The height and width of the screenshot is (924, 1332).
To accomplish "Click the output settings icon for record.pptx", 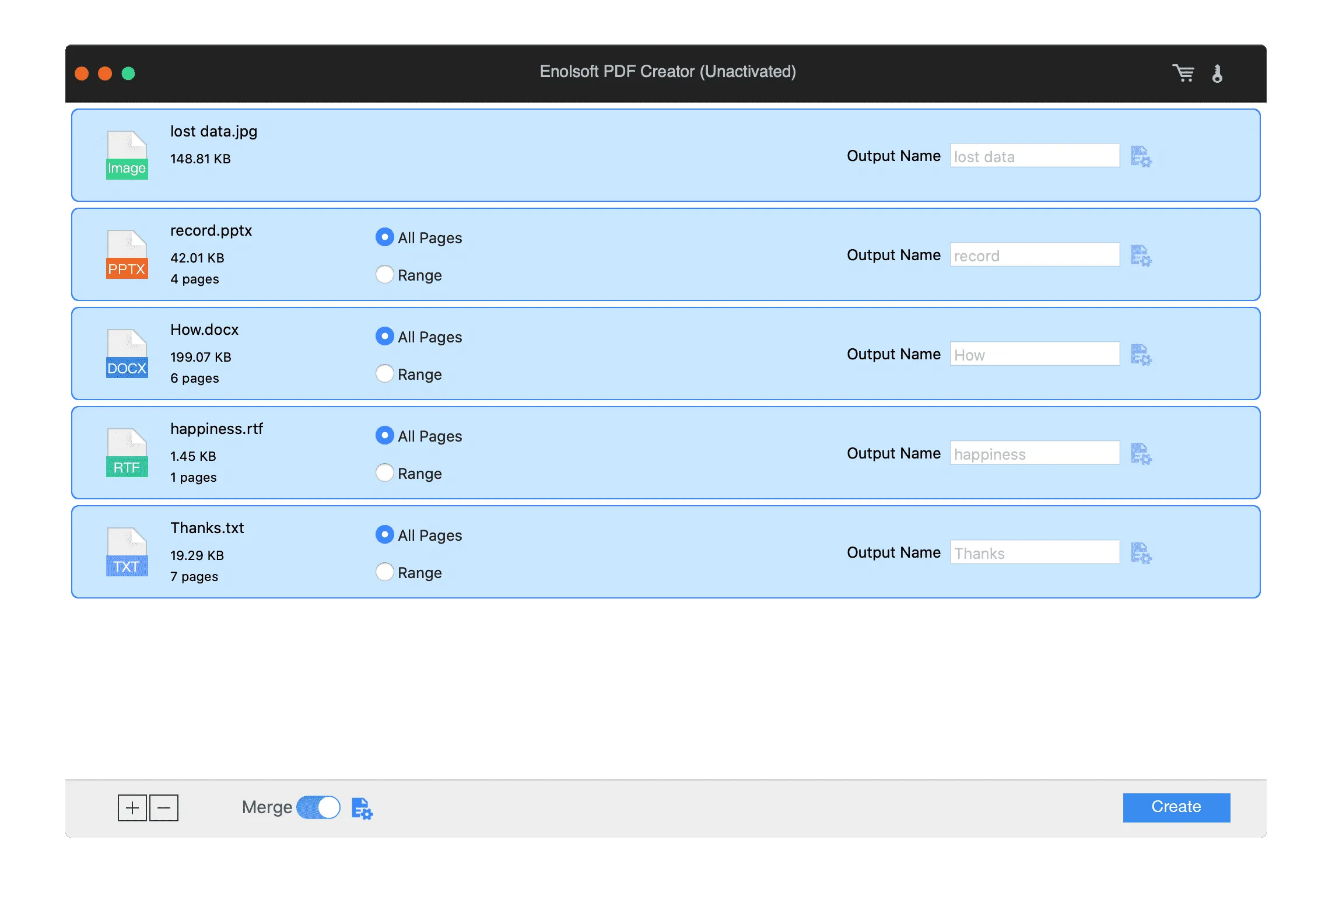I will pyautogui.click(x=1142, y=255).
